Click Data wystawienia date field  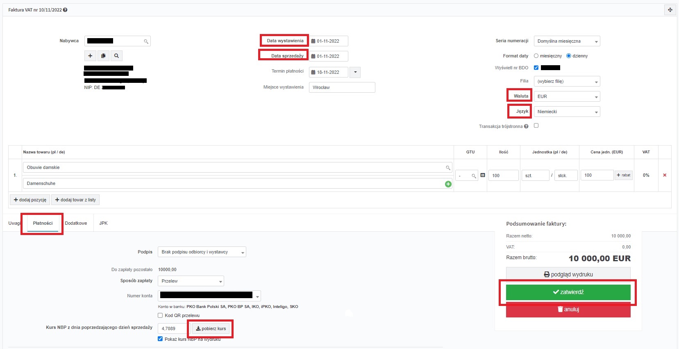[x=329, y=41]
